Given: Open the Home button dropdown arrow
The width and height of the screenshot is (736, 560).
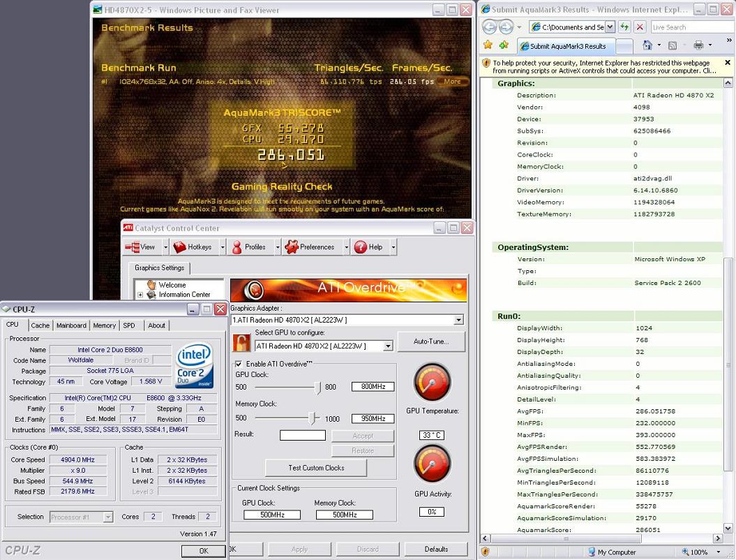Looking at the screenshot, I should [x=659, y=45].
